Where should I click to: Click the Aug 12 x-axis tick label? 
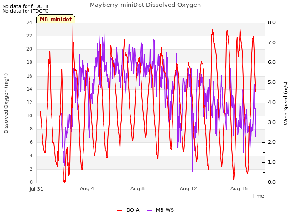pos(188,188)
